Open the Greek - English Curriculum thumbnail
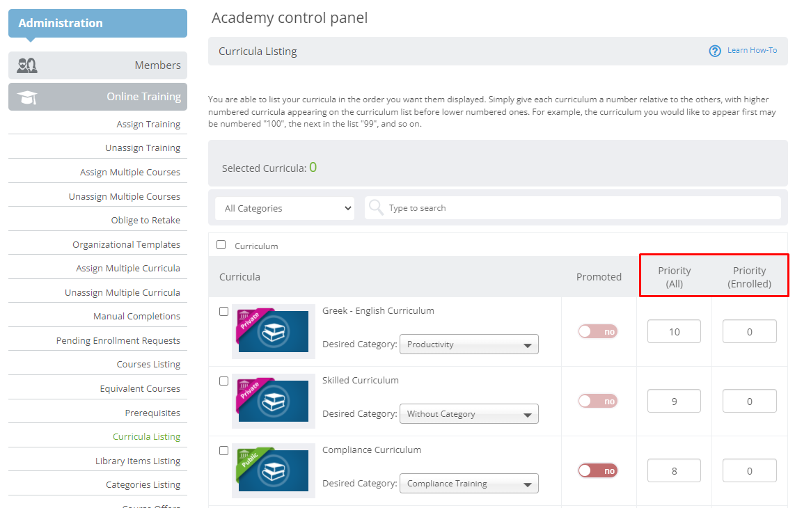Image resolution: width=795 pixels, height=508 pixels. [x=274, y=331]
